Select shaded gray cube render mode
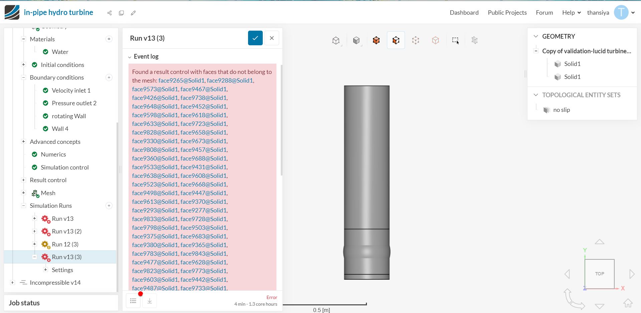This screenshot has height=313, width=641. 356,40
